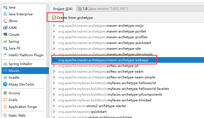Expand maven-archetype-mojo entry
Screen dimensions: 204x118
54,26
